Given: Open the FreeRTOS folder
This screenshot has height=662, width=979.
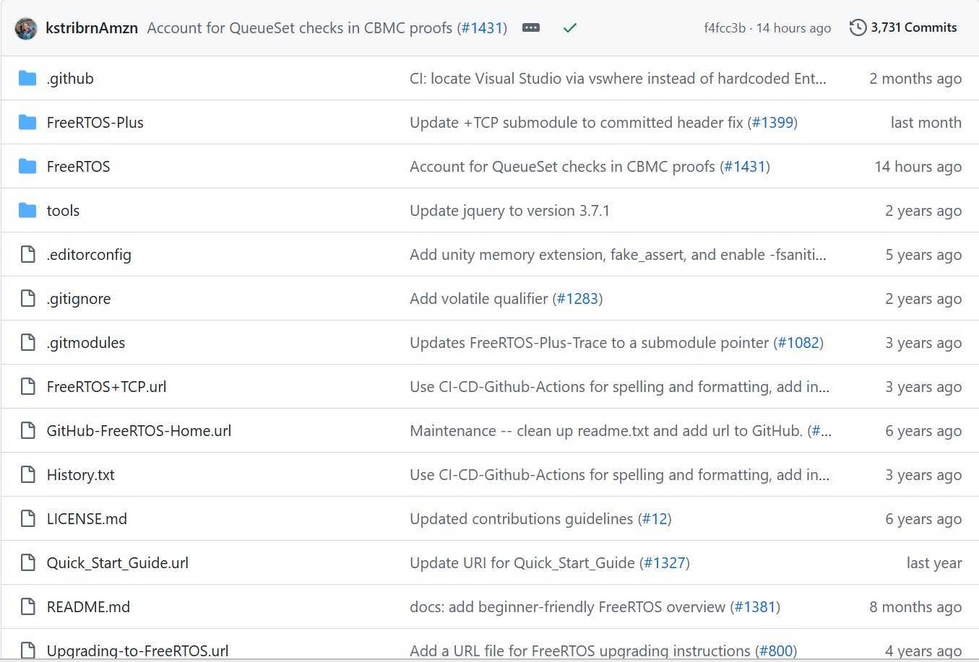Looking at the screenshot, I should point(79,167).
